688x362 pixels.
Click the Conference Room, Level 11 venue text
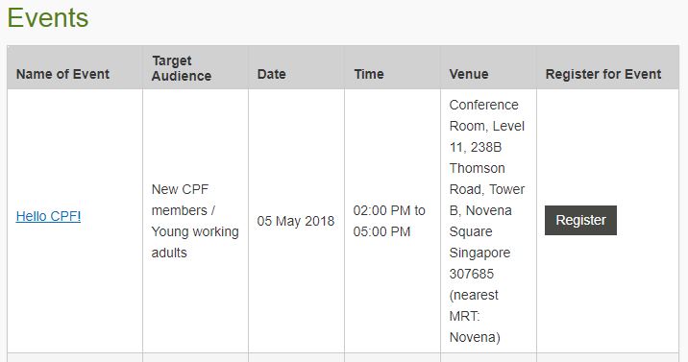pyautogui.click(x=486, y=126)
